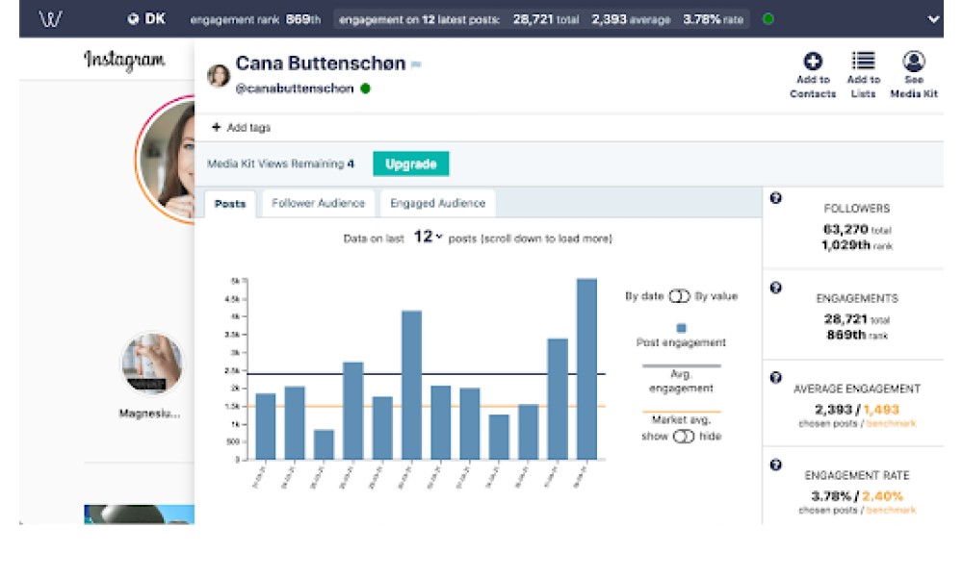Click orange '2.40%' benchmark value

(x=882, y=496)
